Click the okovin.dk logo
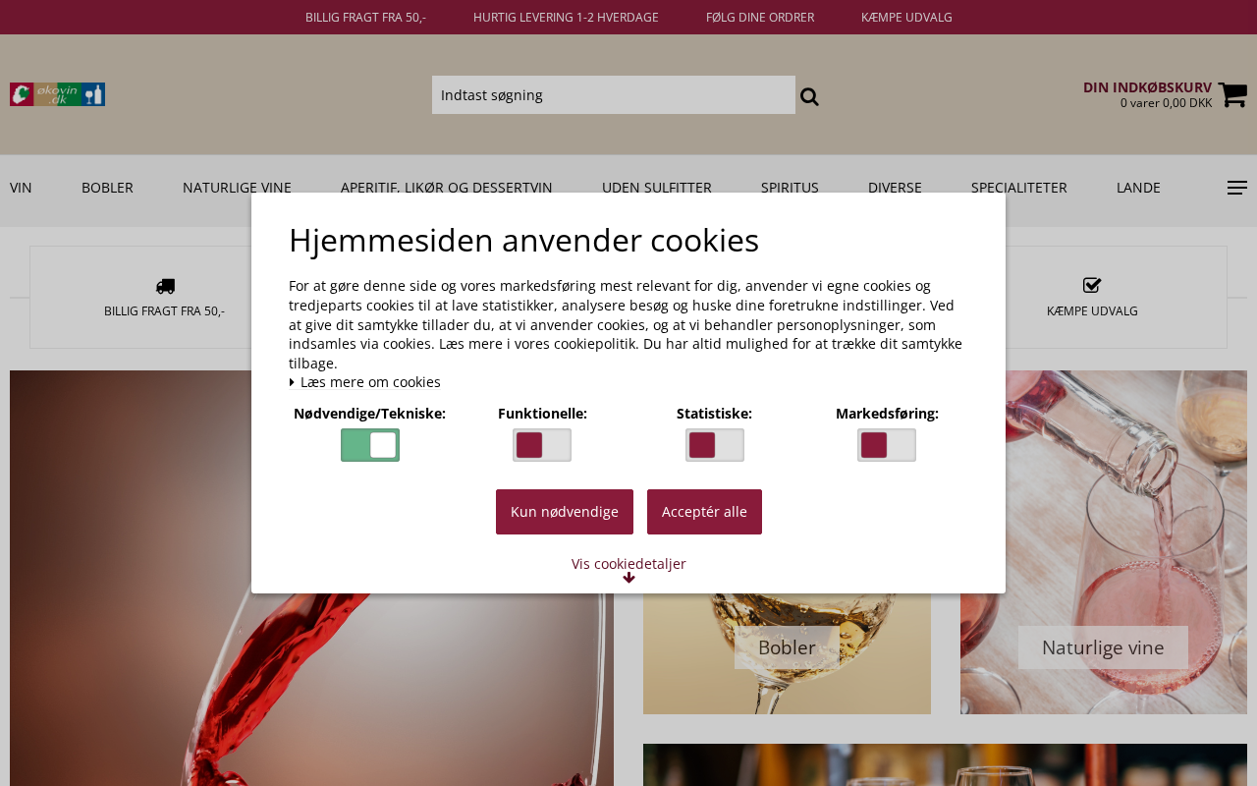The image size is (1257, 786). pyautogui.click(x=58, y=94)
